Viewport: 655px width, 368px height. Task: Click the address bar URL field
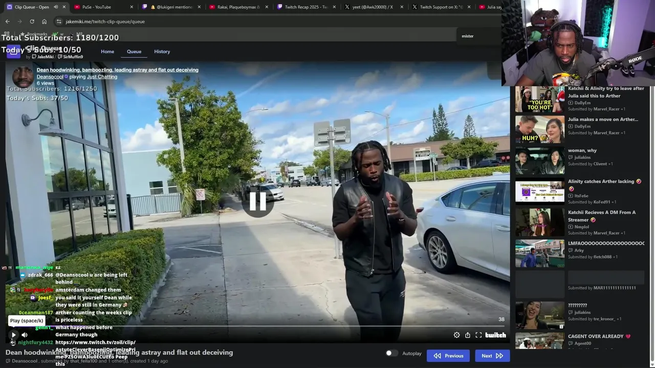(276, 21)
